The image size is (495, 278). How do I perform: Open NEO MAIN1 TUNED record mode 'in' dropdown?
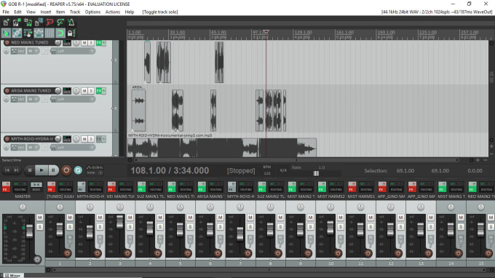[x=33, y=51]
